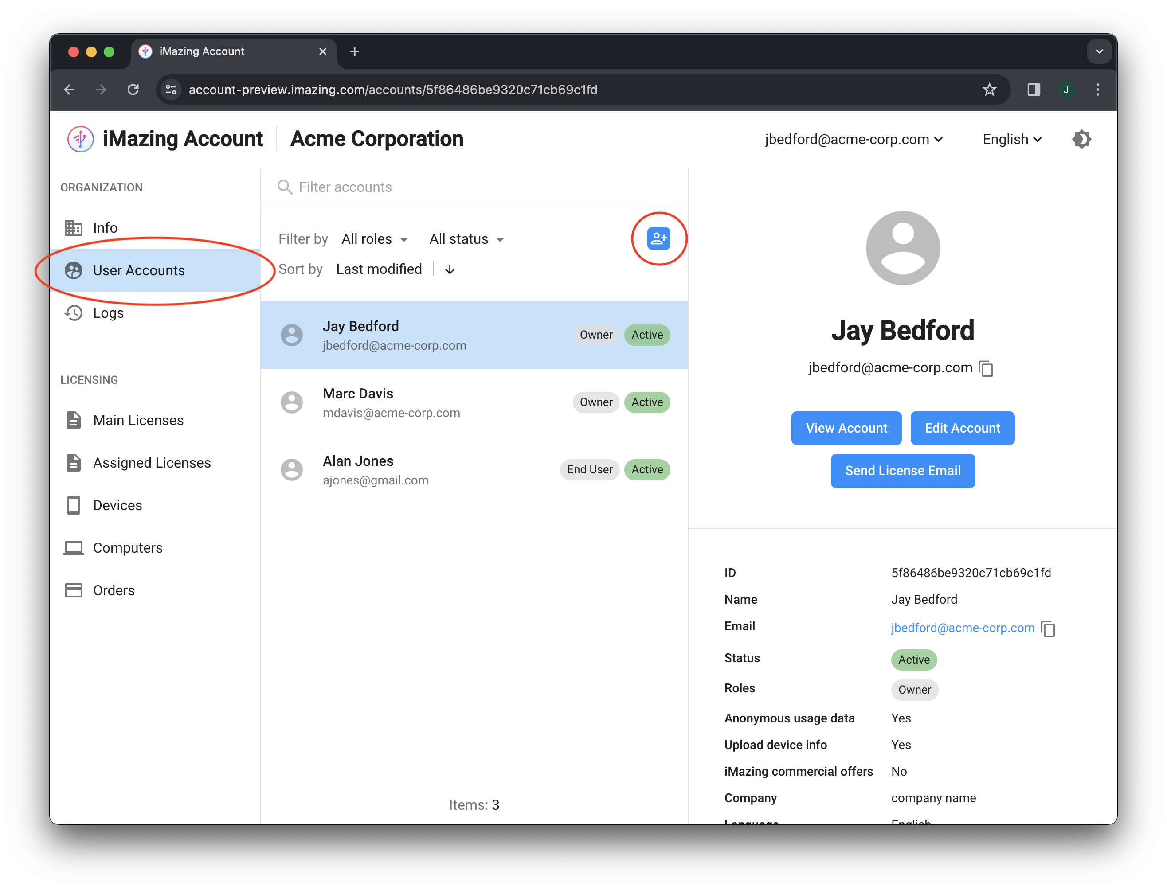Select Alan Jones account row

tap(474, 470)
